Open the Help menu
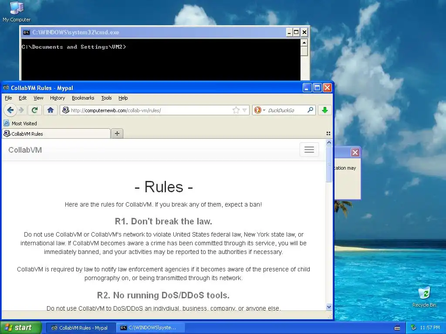The width and height of the screenshot is (446, 334). [x=123, y=98]
